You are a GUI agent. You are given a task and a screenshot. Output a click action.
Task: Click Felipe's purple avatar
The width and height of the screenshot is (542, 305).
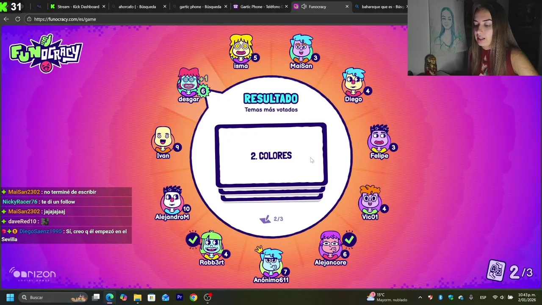tap(379, 138)
